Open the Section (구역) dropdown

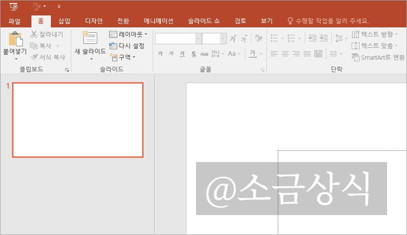coord(122,57)
